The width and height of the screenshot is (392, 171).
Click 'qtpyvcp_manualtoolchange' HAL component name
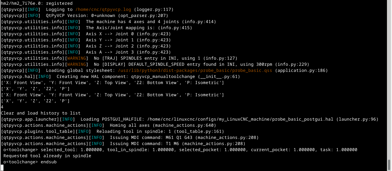pos(163,77)
